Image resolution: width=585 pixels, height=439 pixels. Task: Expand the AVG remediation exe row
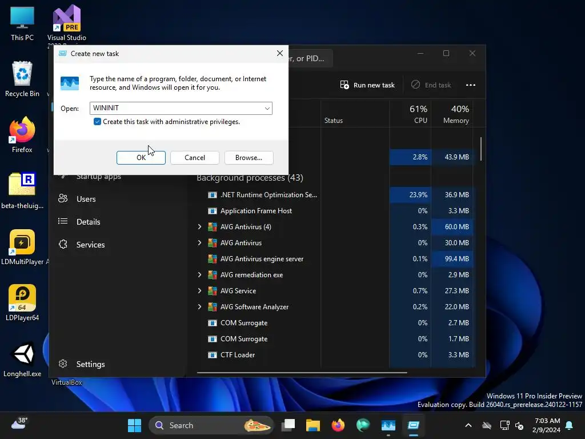[x=199, y=275]
